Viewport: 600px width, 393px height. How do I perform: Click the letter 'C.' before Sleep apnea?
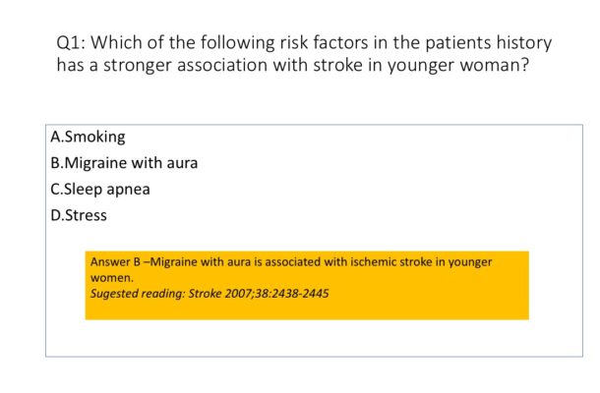pyautogui.click(x=57, y=189)
